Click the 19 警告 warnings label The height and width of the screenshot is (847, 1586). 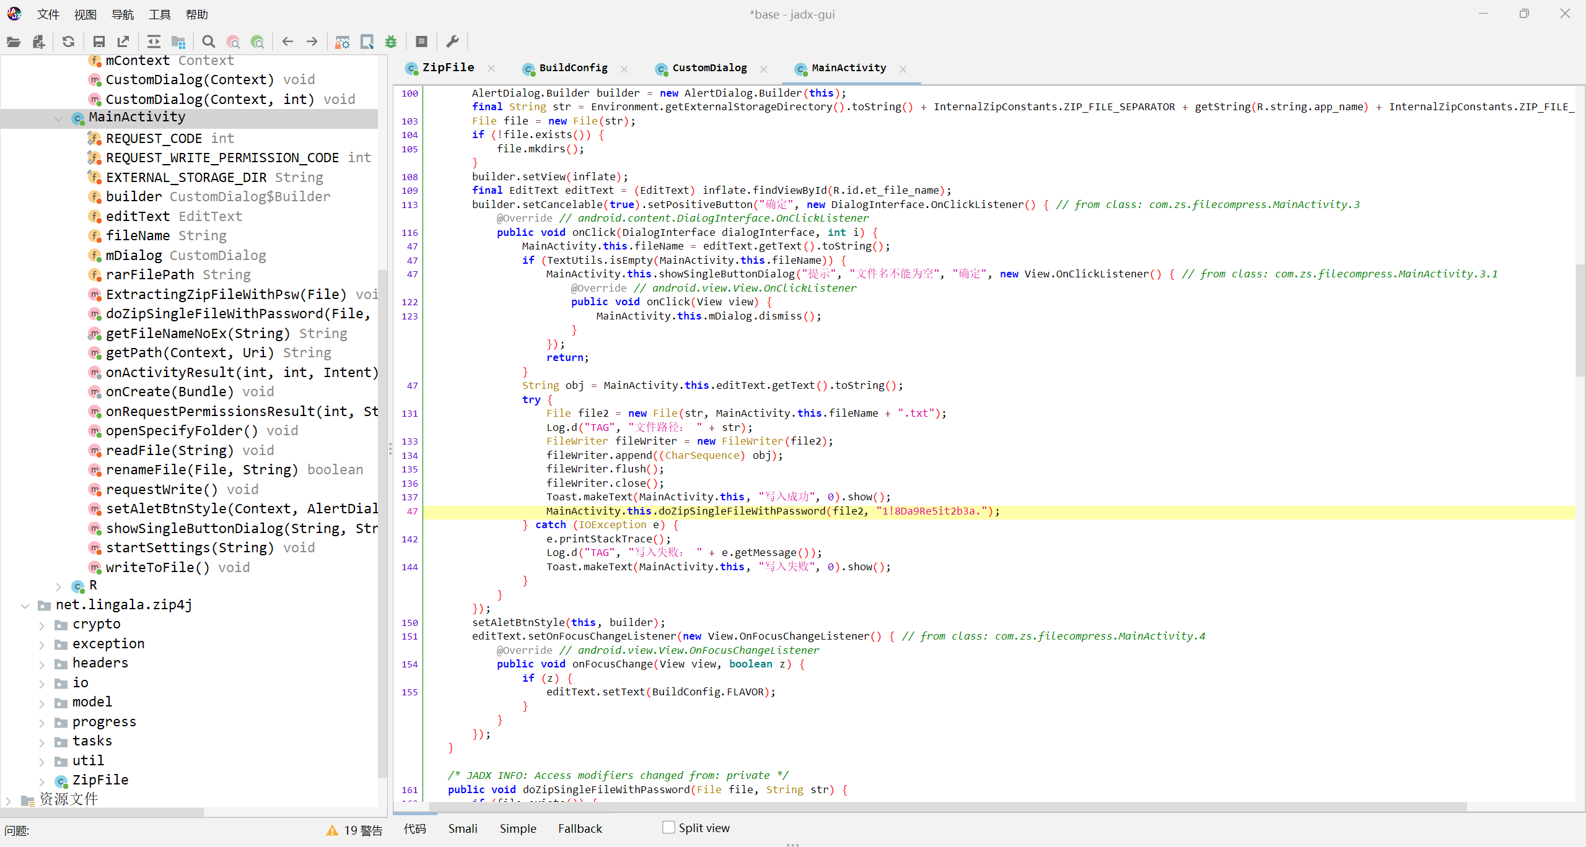coord(363,830)
